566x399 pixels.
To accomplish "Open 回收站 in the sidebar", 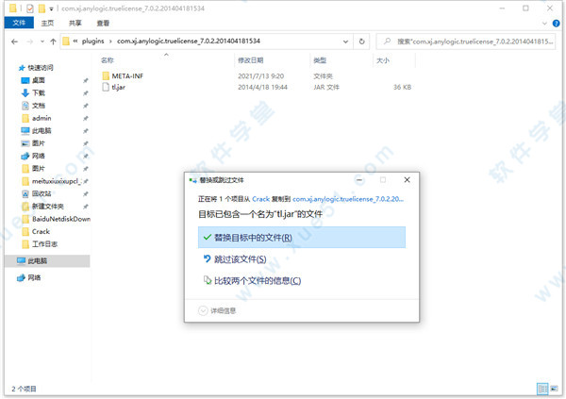I will [x=41, y=193].
